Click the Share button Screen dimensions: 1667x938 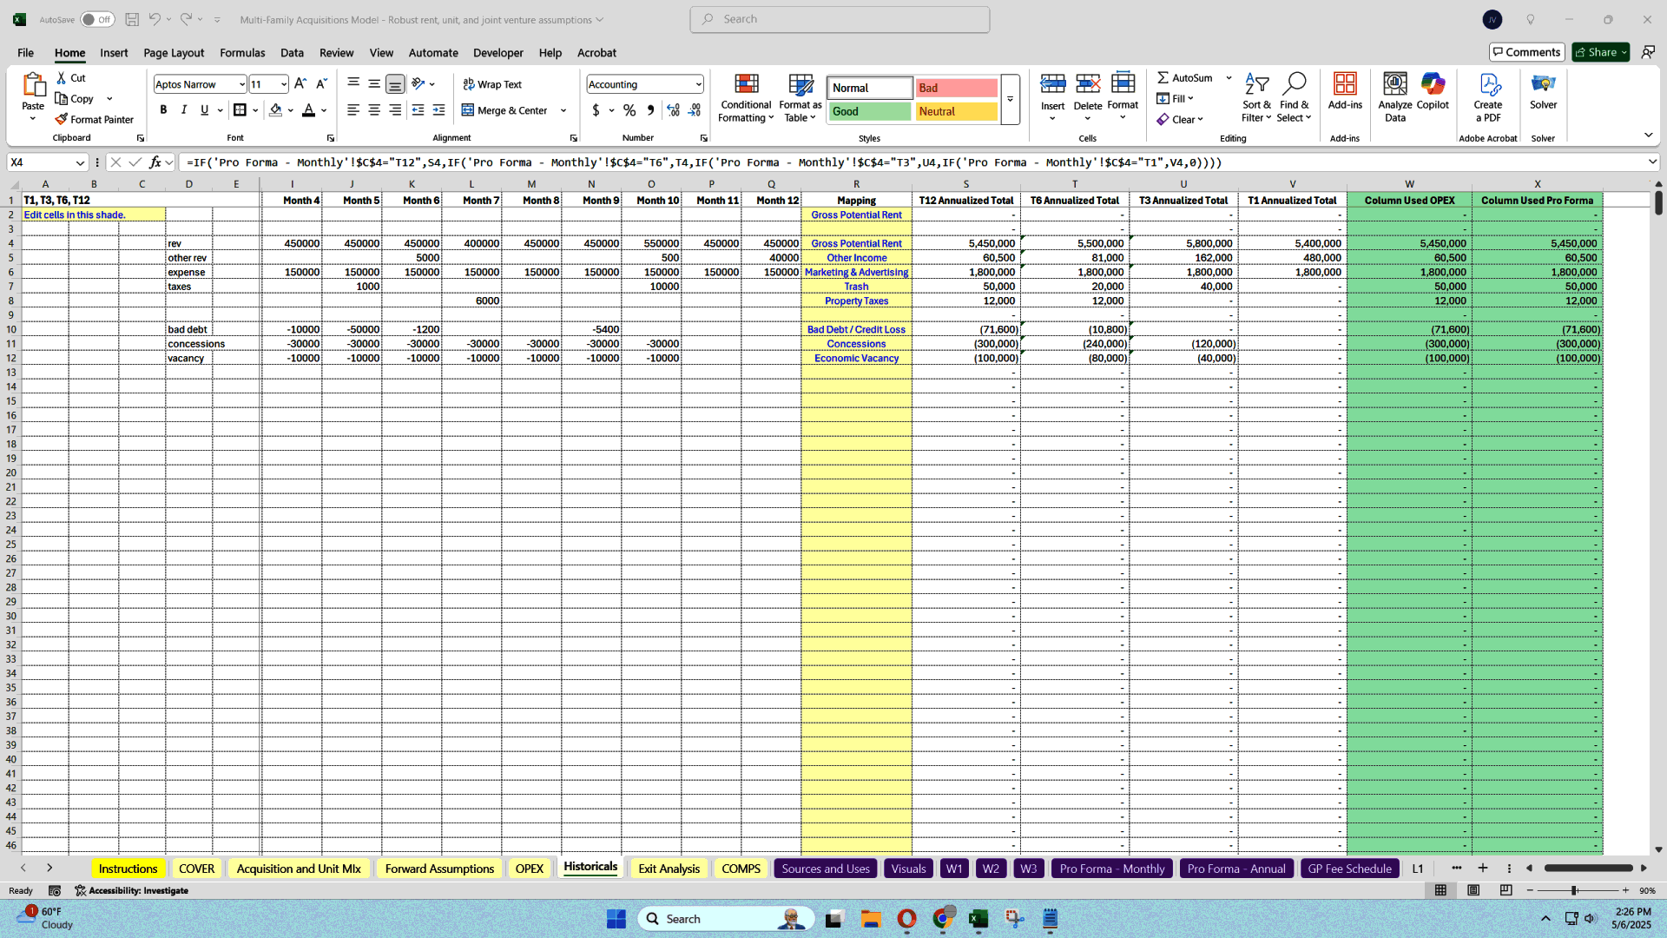pyautogui.click(x=1600, y=52)
